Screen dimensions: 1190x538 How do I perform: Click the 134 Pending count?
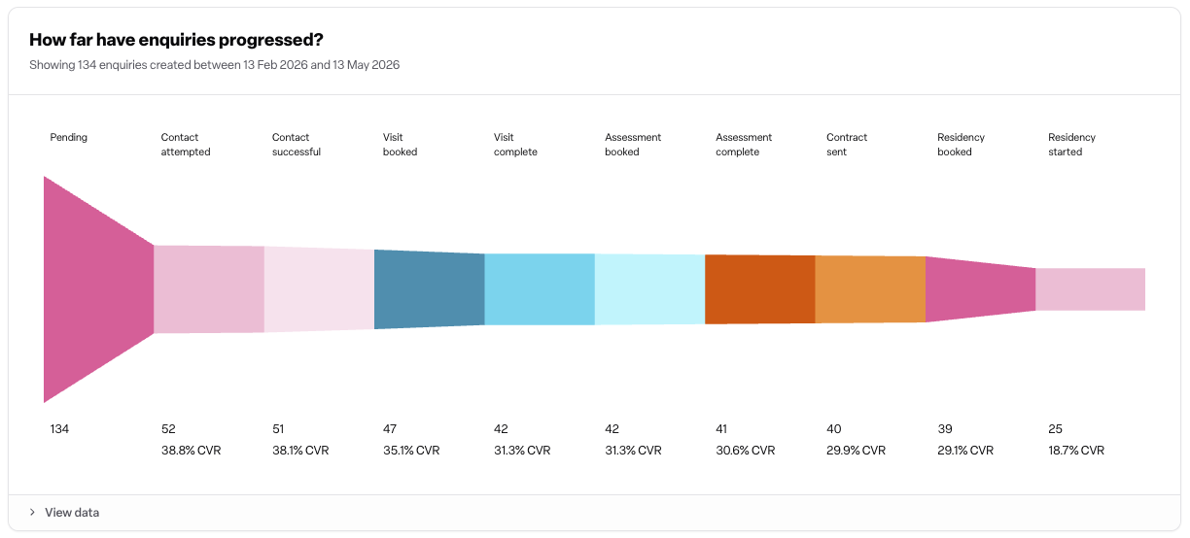tap(60, 428)
